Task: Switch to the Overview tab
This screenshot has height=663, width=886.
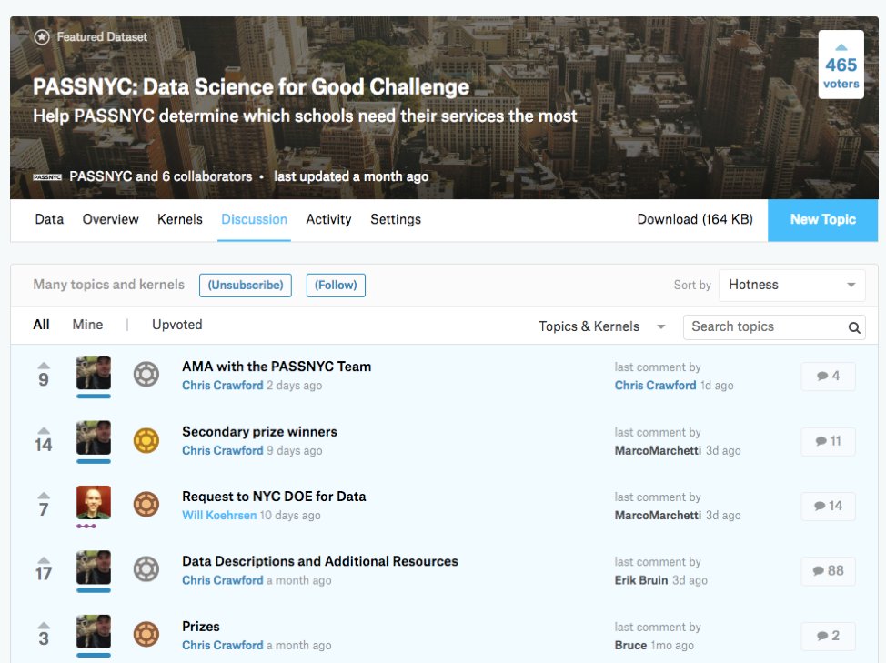Action: coord(110,219)
